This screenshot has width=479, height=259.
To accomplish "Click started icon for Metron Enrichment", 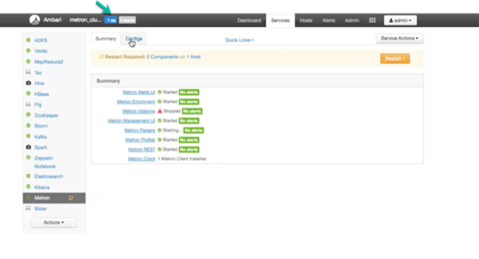I will [160, 101].
